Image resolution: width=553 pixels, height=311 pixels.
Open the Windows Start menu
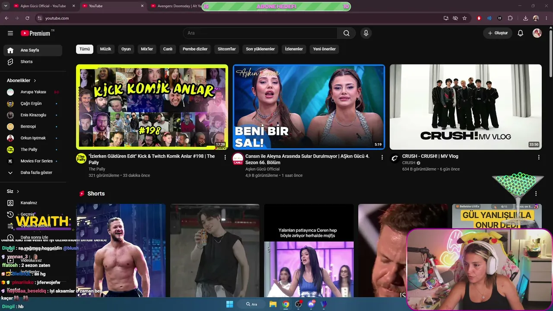pyautogui.click(x=229, y=304)
